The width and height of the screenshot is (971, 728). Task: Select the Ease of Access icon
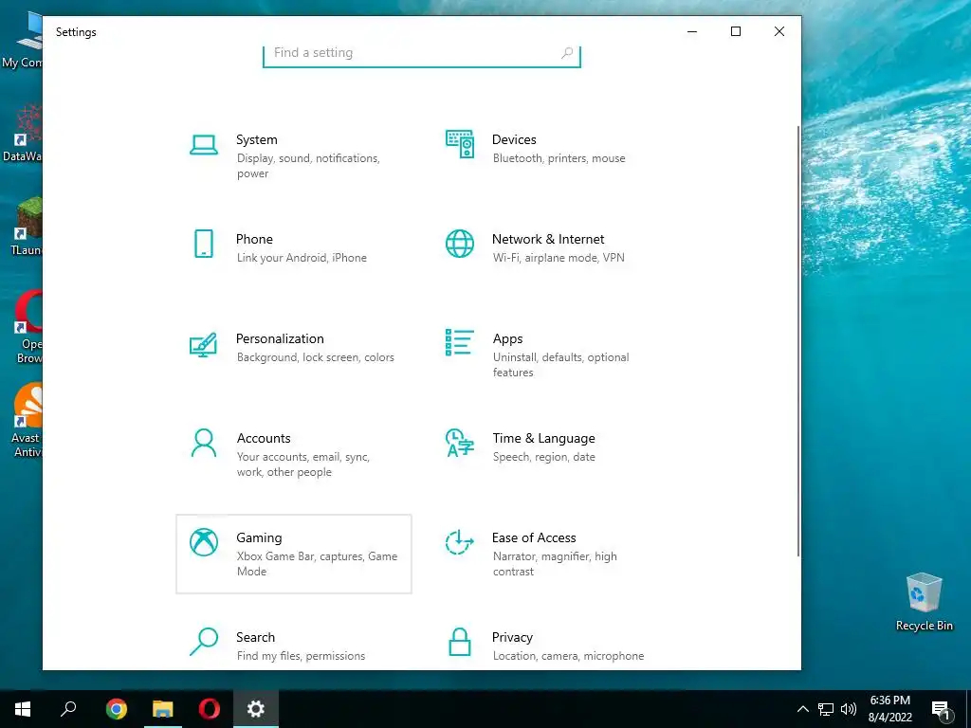tap(460, 542)
